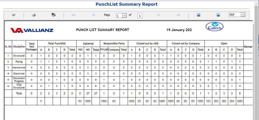Click the print preview icon with magnifier
The height and width of the screenshot is (120, 259).
coord(53,15)
